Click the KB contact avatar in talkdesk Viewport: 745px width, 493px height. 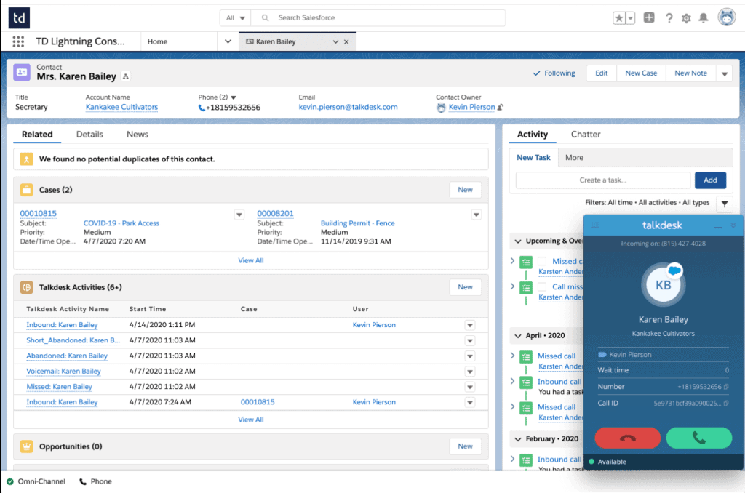coord(664,285)
